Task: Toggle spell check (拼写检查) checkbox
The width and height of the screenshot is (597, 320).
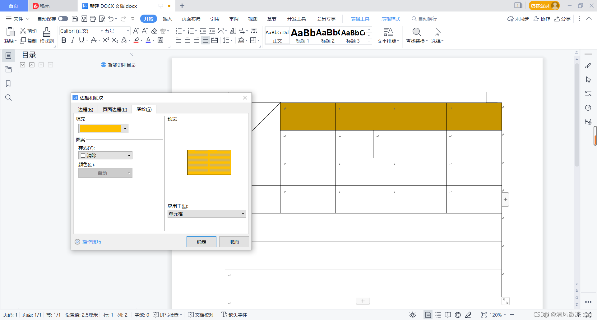Action: click(156, 315)
